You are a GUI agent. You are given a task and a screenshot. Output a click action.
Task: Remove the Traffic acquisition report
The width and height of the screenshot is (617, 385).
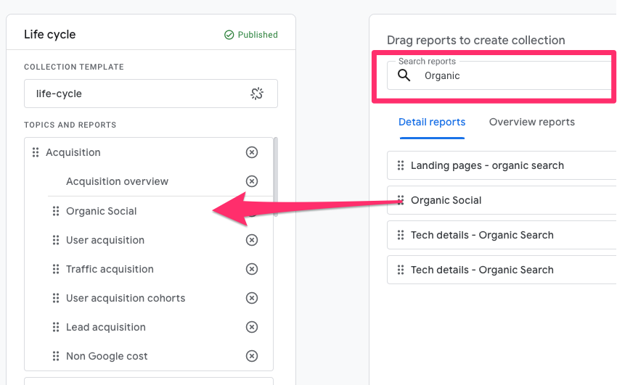tap(252, 269)
